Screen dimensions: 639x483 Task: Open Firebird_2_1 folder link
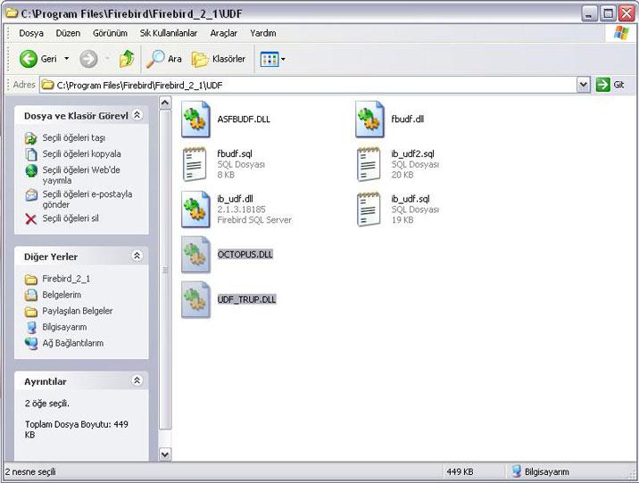click(x=66, y=279)
